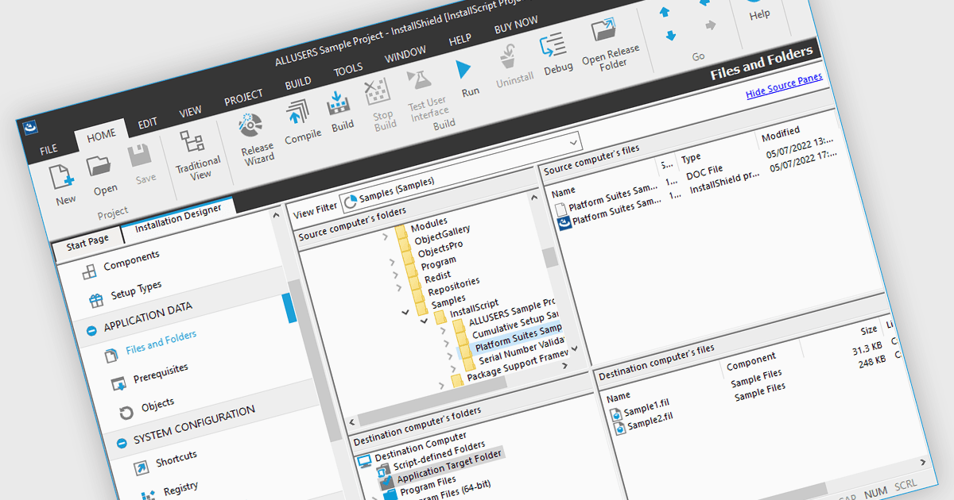The height and width of the screenshot is (500, 954).
Task: Select the Script-defined Folders node
Action: click(x=439, y=456)
